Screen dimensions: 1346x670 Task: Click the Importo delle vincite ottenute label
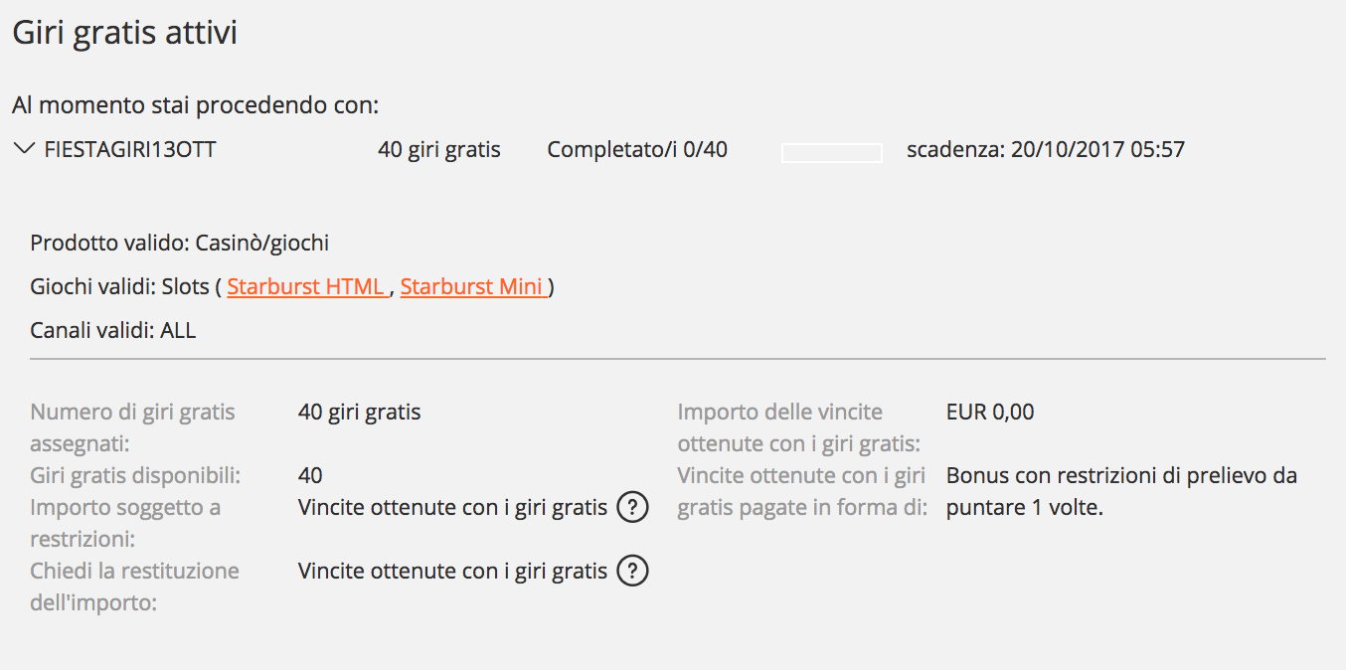(798, 427)
